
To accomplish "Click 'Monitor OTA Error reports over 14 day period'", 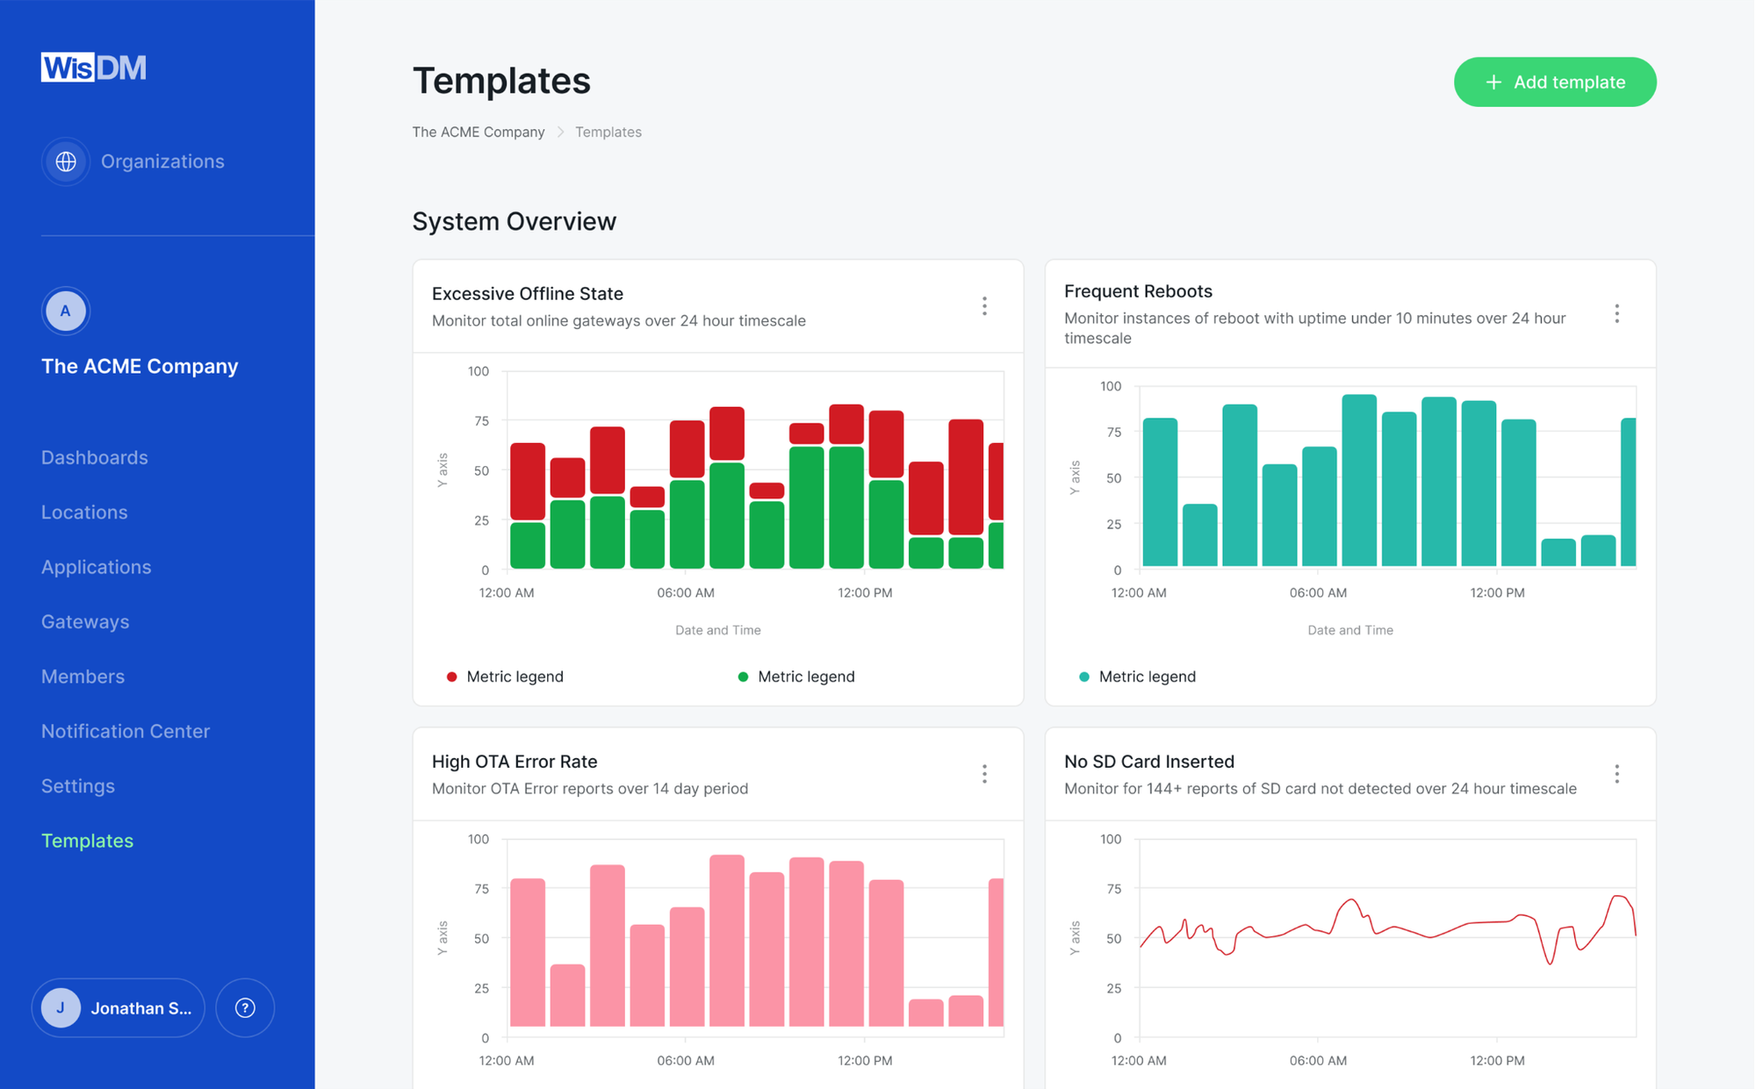I will tap(590, 788).
